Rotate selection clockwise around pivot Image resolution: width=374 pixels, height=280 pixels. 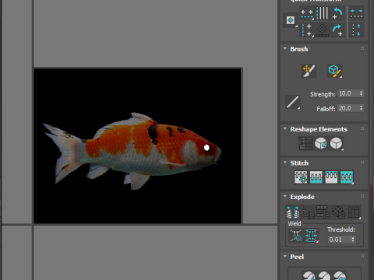337,30
